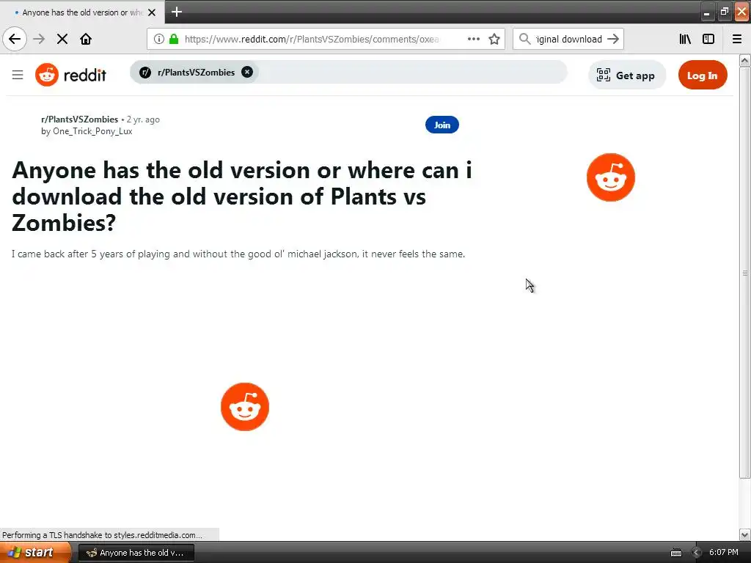
Task: Click the '2 yr. ago' timestamp
Action: point(143,119)
